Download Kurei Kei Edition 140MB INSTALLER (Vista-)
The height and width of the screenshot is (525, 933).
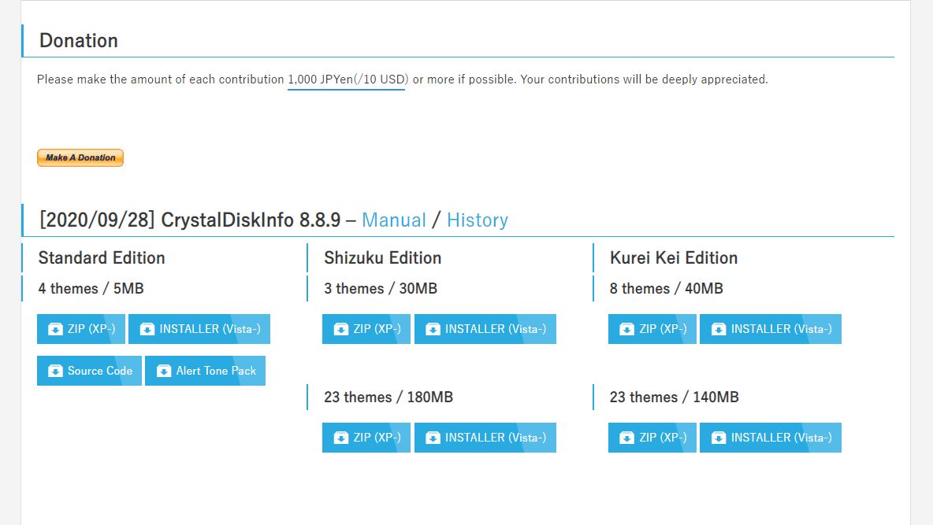click(x=771, y=438)
